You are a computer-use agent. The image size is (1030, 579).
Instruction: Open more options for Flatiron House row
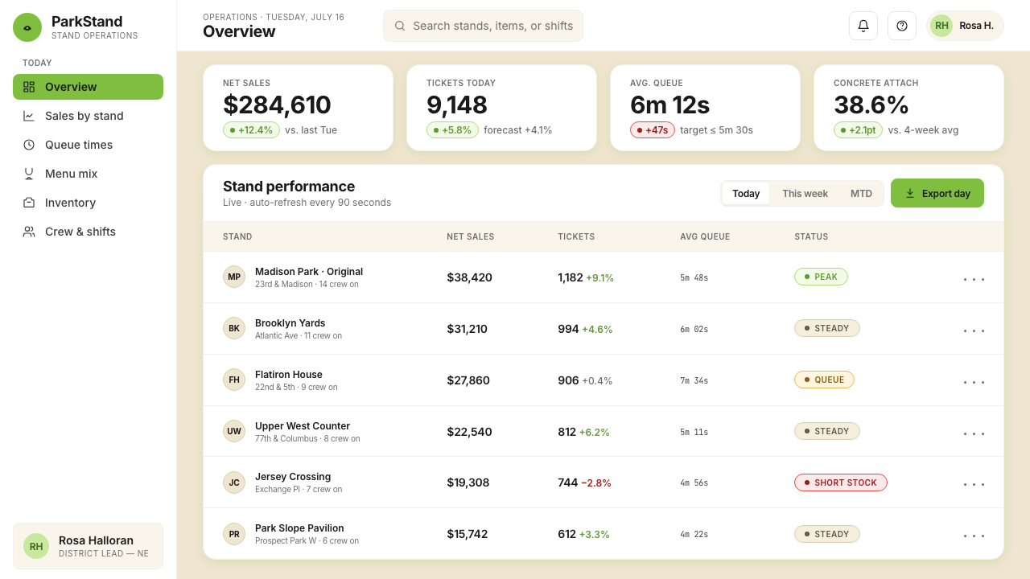tap(974, 381)
